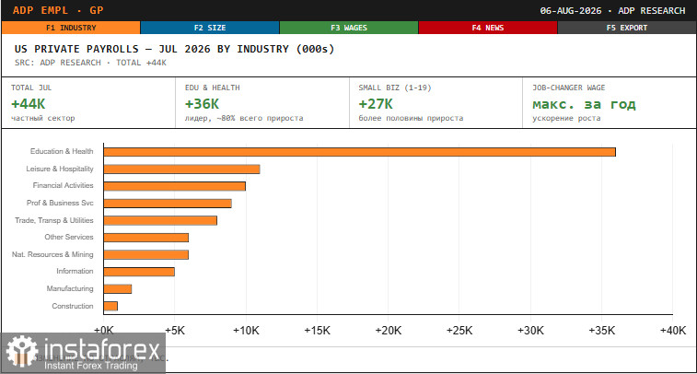Click the 'более половины прироста' caption
Screen dimensions: 697x374
(x=411, y=118)
